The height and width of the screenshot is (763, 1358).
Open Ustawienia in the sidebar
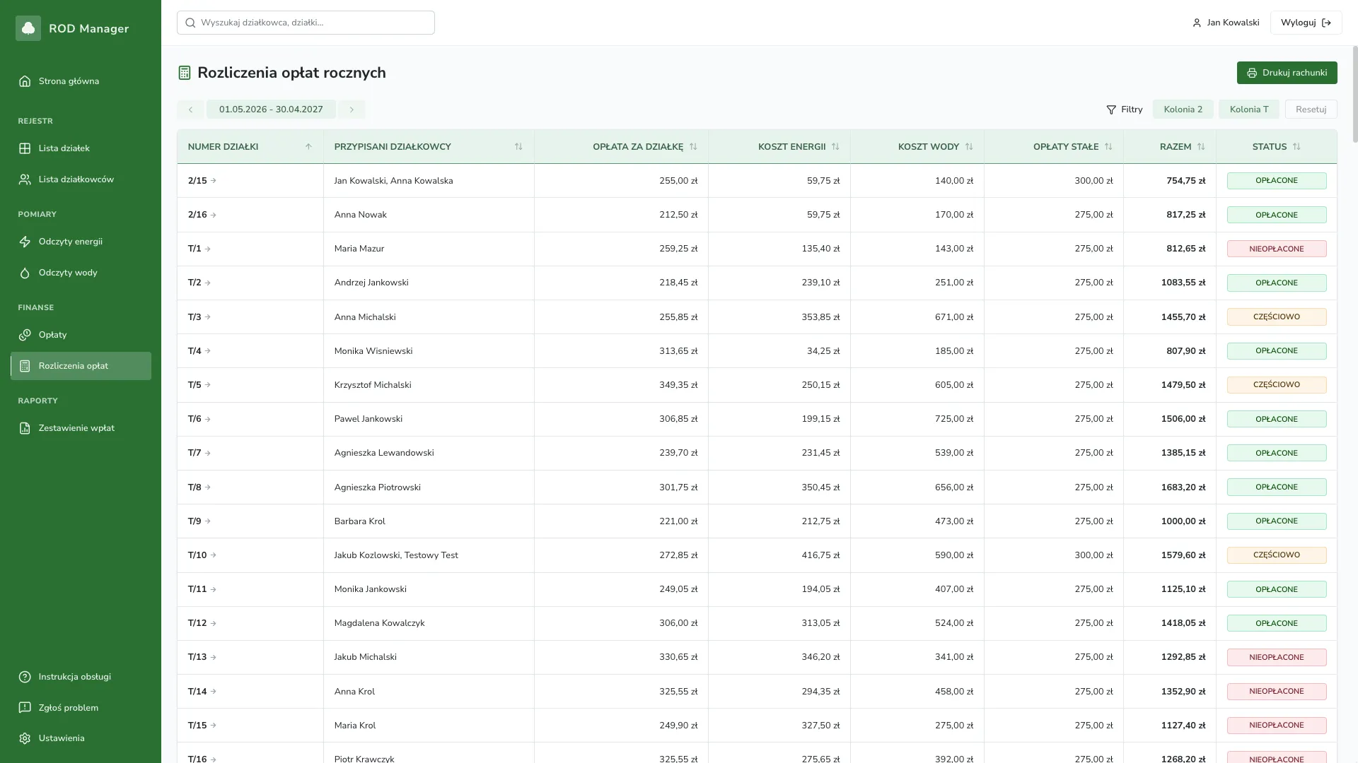point(81,738)
